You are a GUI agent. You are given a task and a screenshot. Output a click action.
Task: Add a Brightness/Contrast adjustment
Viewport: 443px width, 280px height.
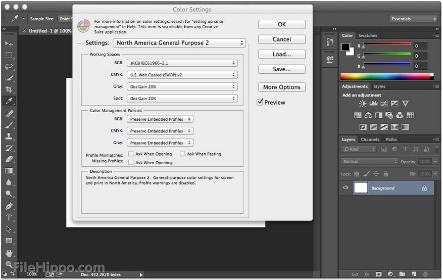[363, 104]
